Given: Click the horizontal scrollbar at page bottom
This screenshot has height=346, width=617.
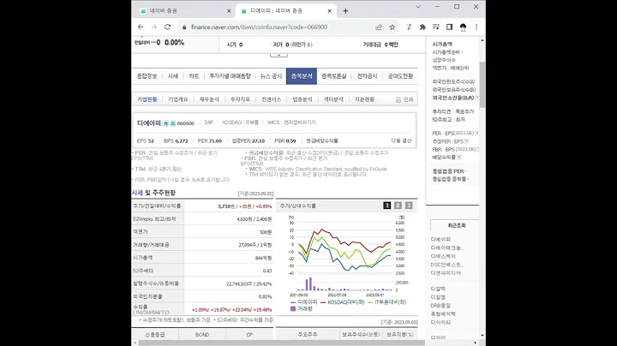Looking at the screenshot, I should click(x=281, y=343).
